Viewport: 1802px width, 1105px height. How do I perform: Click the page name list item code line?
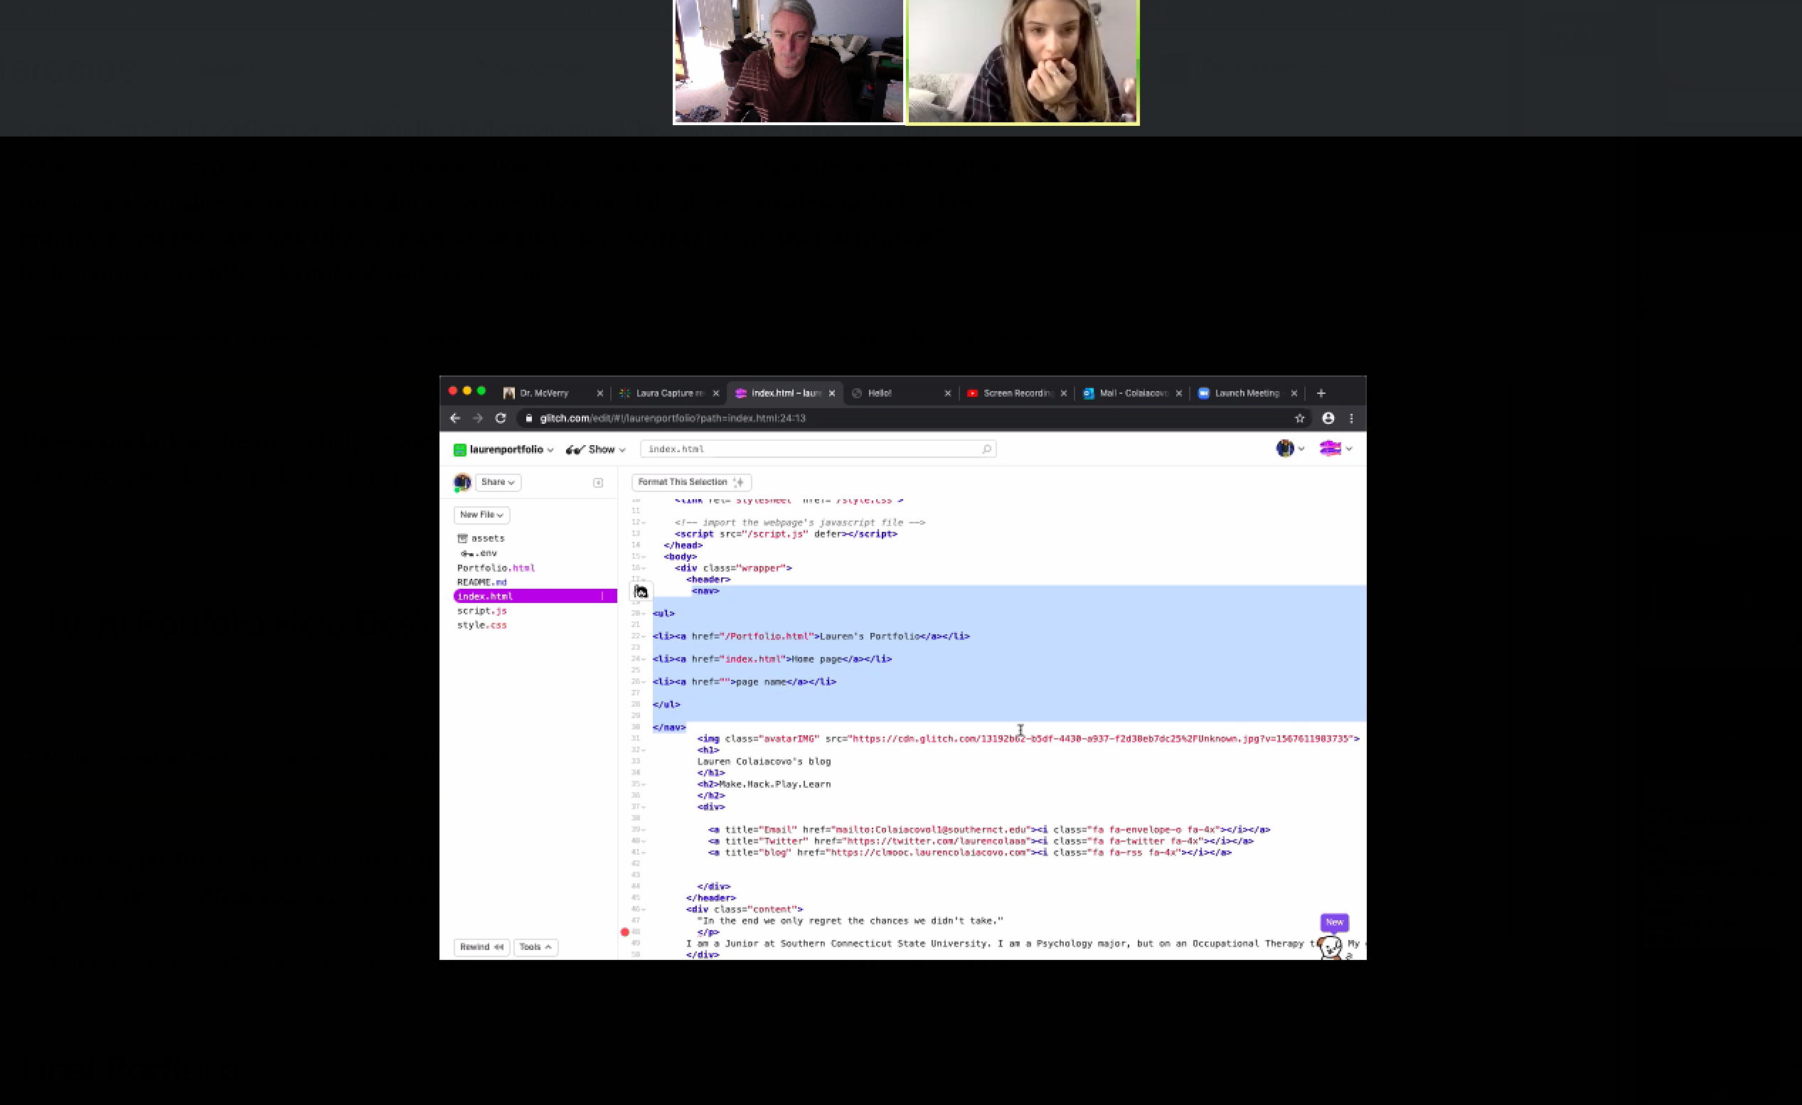(745, 682)
